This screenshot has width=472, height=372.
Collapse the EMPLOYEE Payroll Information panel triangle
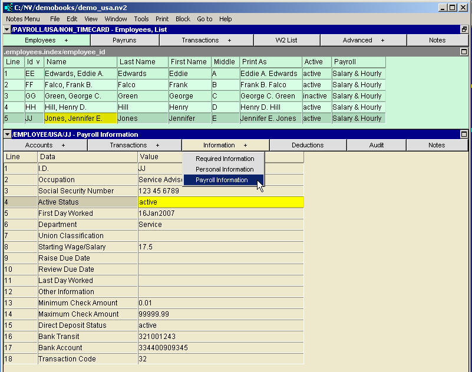[x=7, y=134]
